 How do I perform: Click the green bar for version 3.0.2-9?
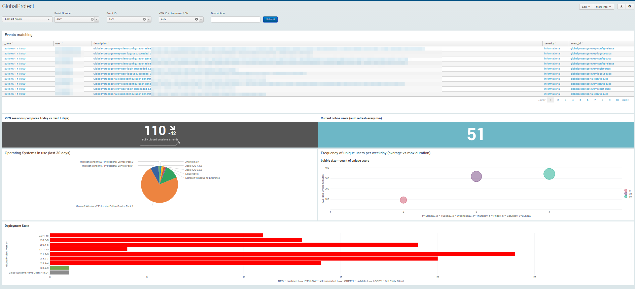tap(60, 268)
